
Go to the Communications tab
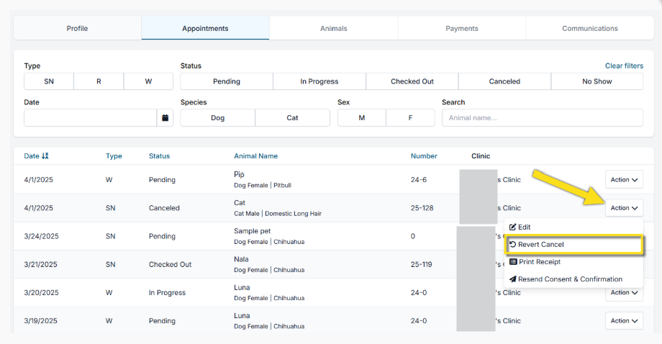coord(589,29)
